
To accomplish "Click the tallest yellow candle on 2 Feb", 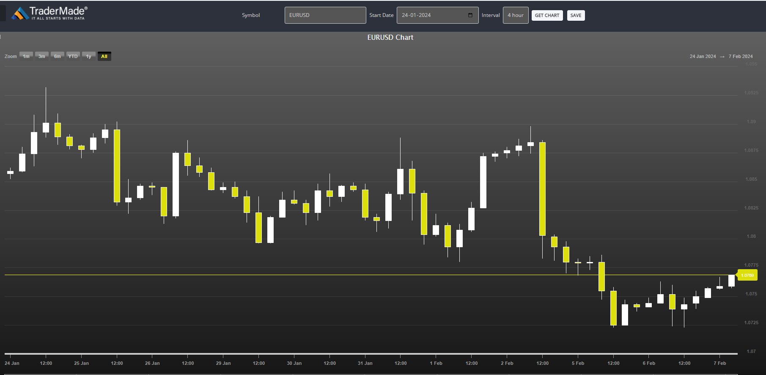I will point(543,189).
